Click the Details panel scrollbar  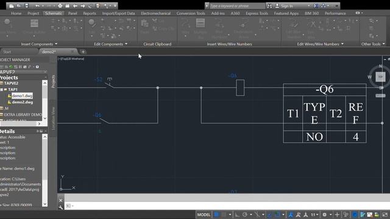(44, 170)
